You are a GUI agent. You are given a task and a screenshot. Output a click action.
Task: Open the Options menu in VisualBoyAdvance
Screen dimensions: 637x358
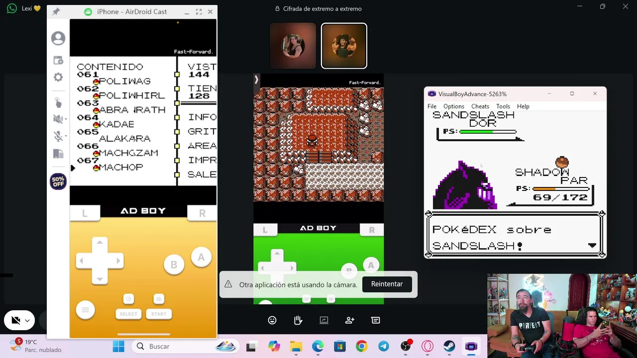[454, 106]
